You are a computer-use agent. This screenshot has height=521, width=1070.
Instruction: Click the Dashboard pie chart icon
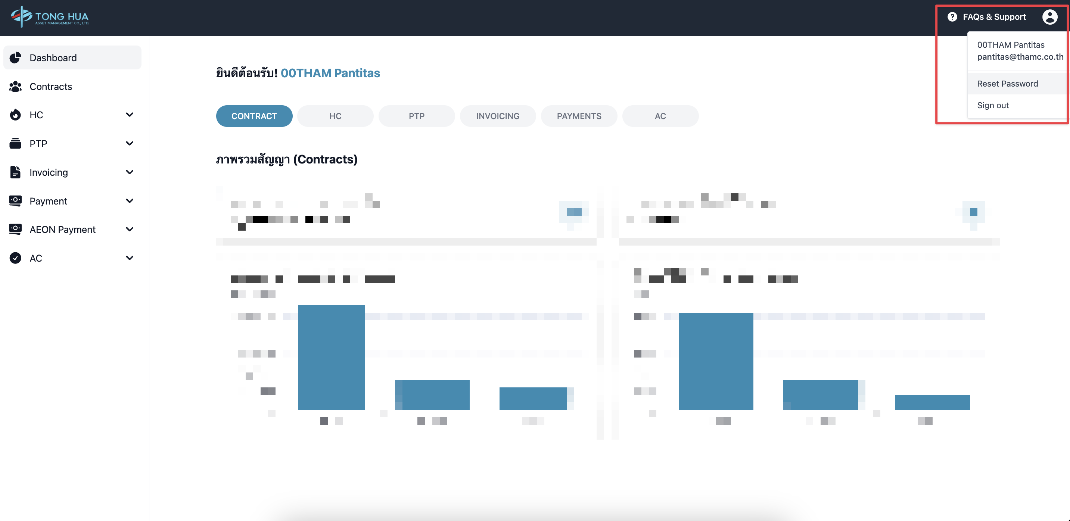point(15,58)
